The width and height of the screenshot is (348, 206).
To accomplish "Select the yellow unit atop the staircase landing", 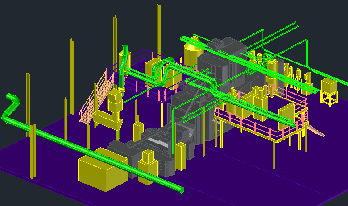I will click(x=115, y=101).
